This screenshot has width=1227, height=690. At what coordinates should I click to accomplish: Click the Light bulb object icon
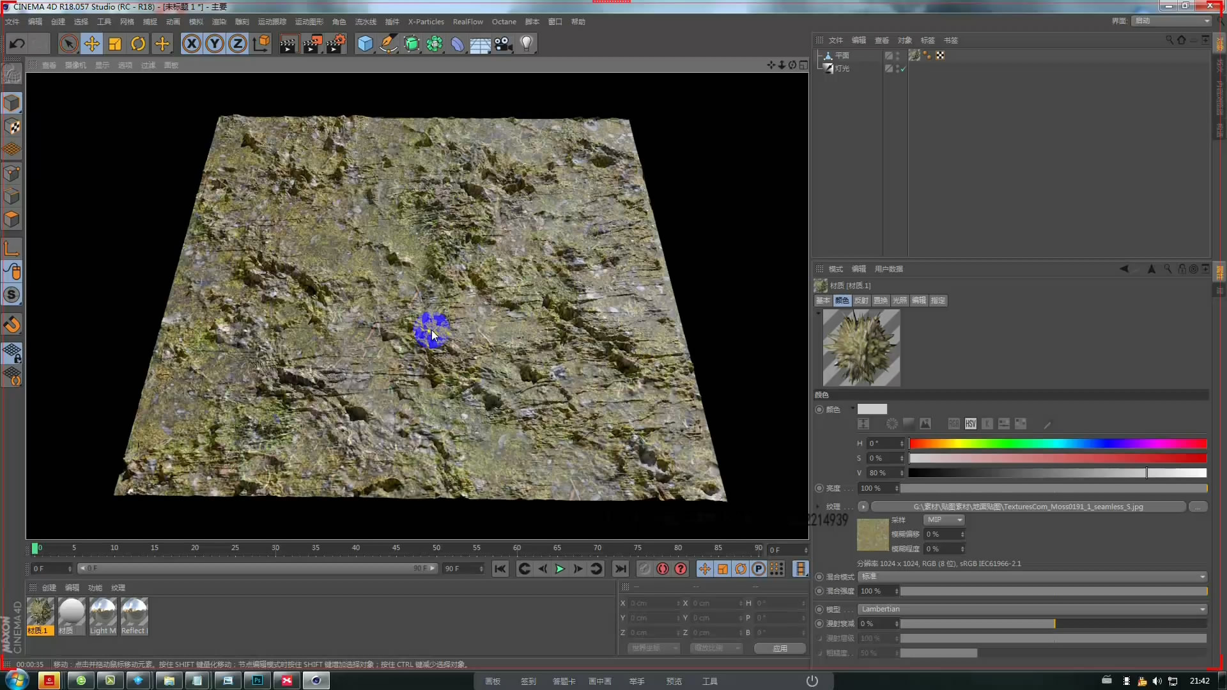526,44
